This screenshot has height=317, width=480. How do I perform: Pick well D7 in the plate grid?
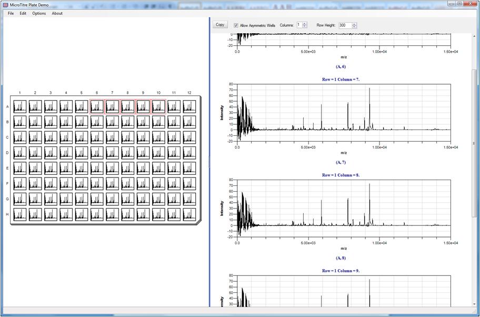[x=112, y=153]
